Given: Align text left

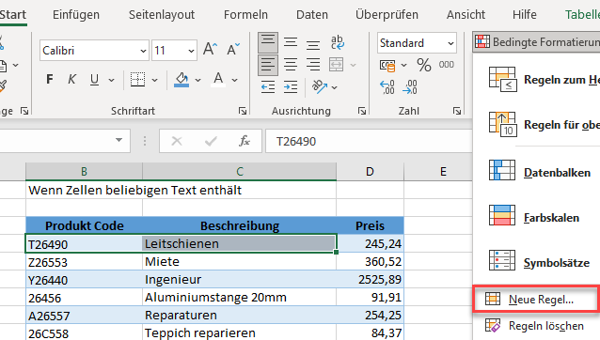Looking at the screenshot, I should click(x=268, y=65).
